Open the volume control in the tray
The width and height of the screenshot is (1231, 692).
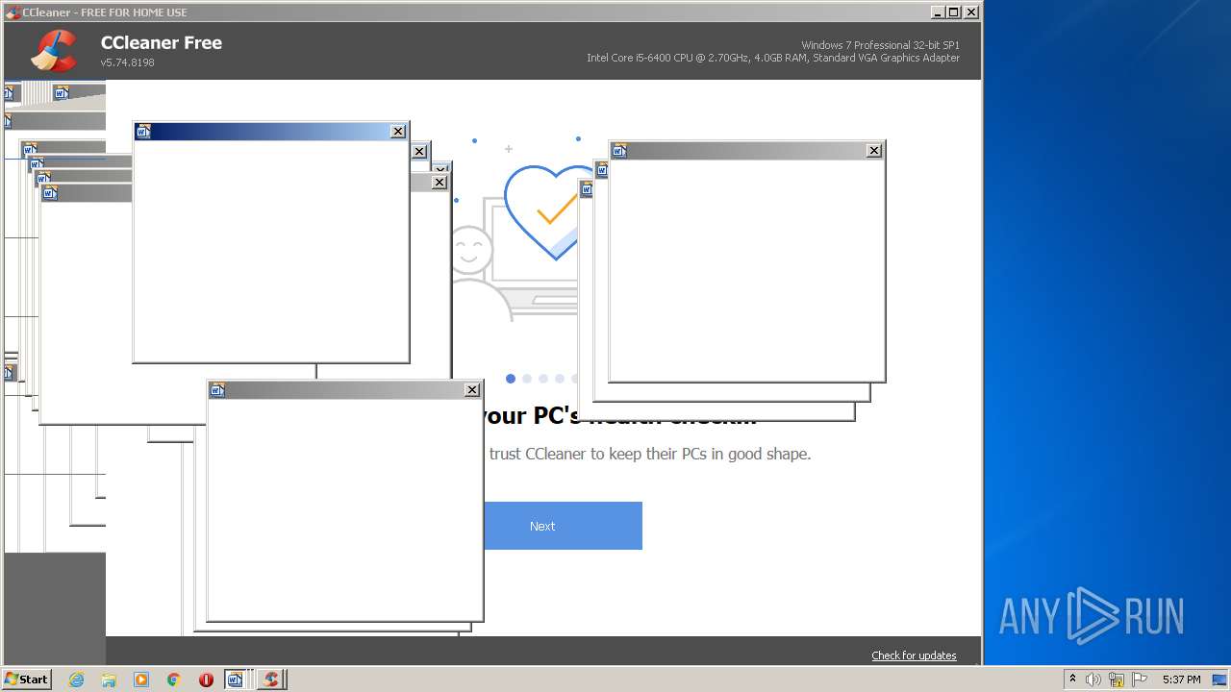click(x=1093, y=680)
